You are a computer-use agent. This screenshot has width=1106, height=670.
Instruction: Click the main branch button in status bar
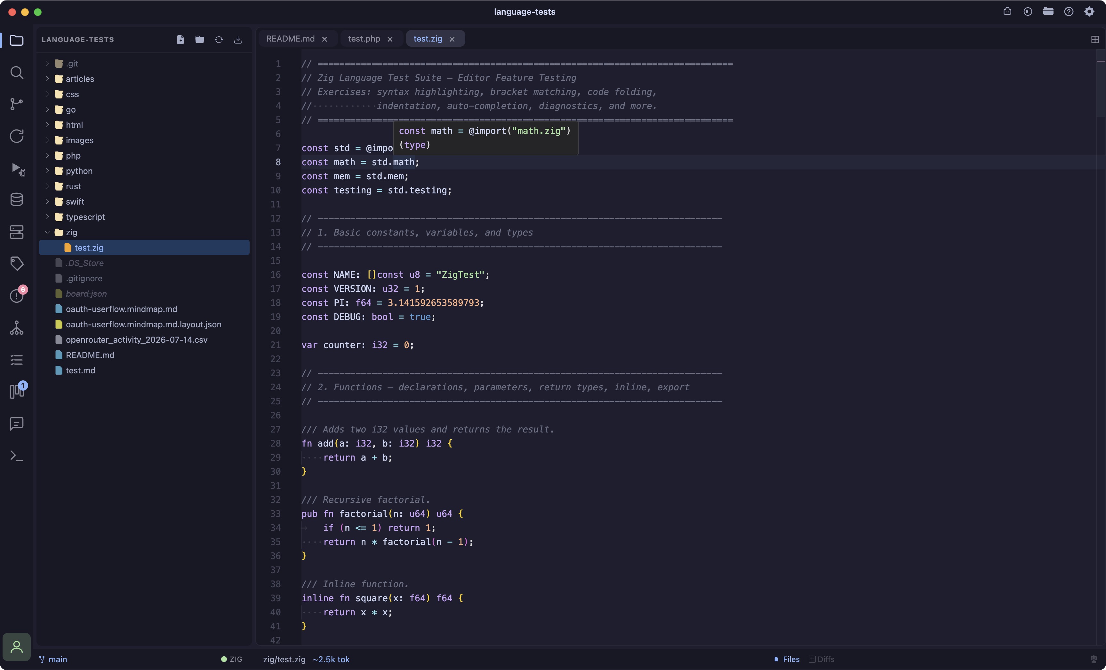tap(53, 659)
